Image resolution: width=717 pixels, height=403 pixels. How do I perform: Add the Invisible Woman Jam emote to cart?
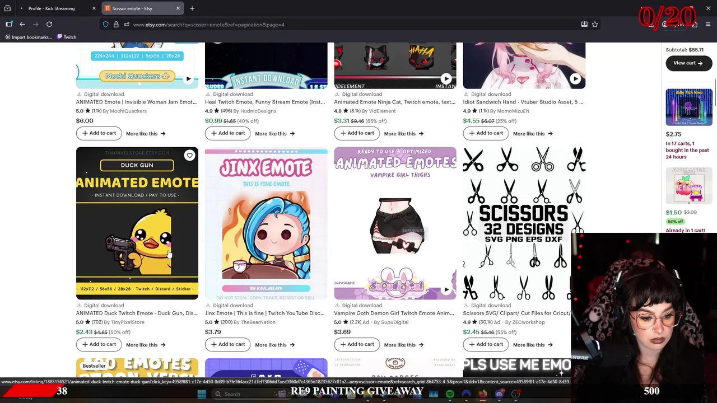coord(99,133)
